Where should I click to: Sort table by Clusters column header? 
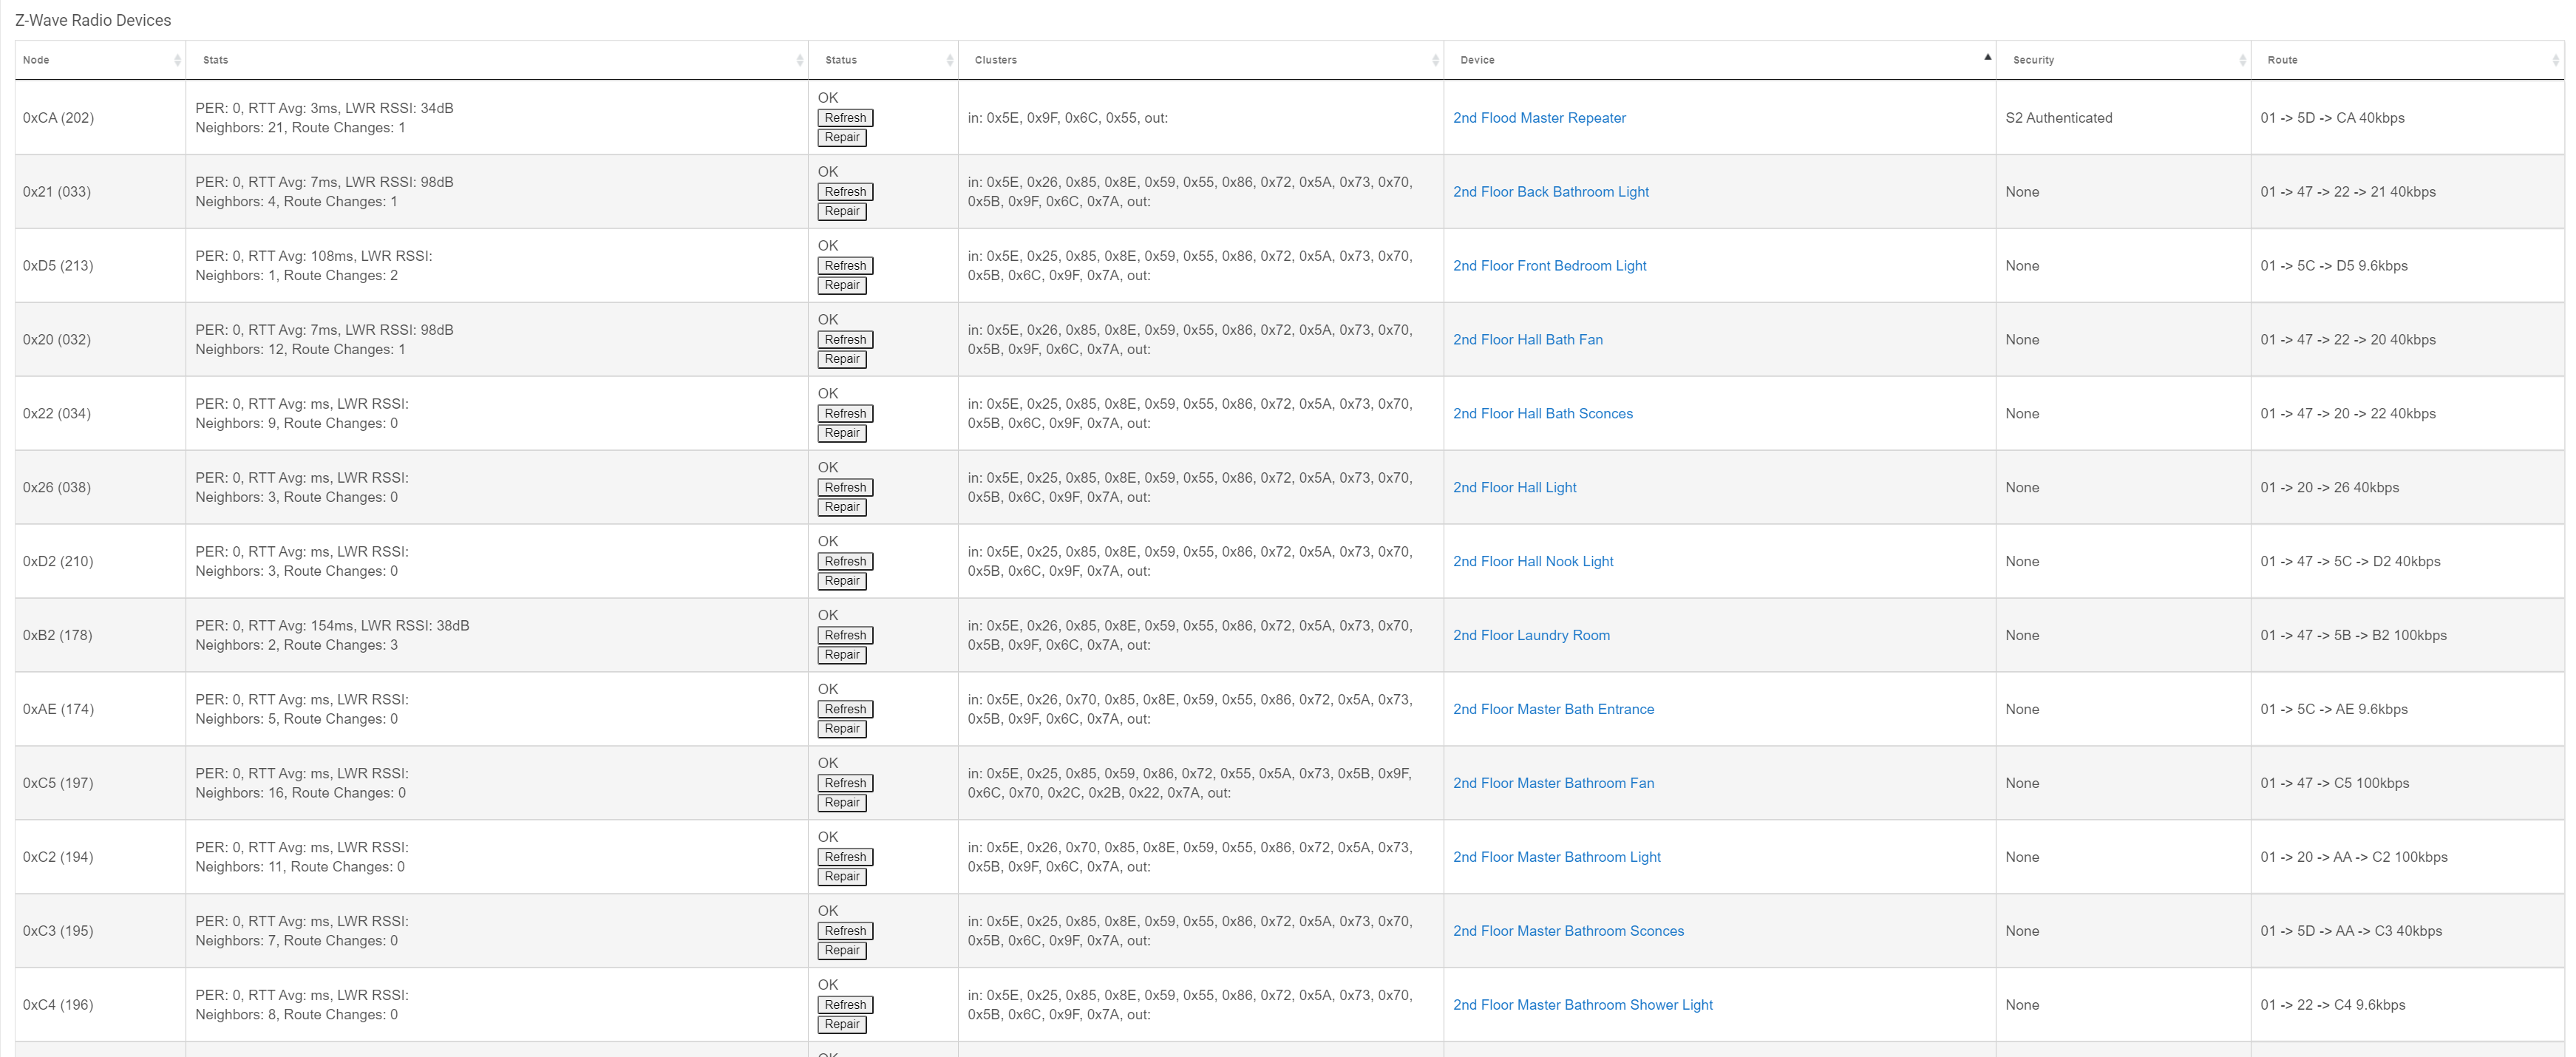[1201, 60]
